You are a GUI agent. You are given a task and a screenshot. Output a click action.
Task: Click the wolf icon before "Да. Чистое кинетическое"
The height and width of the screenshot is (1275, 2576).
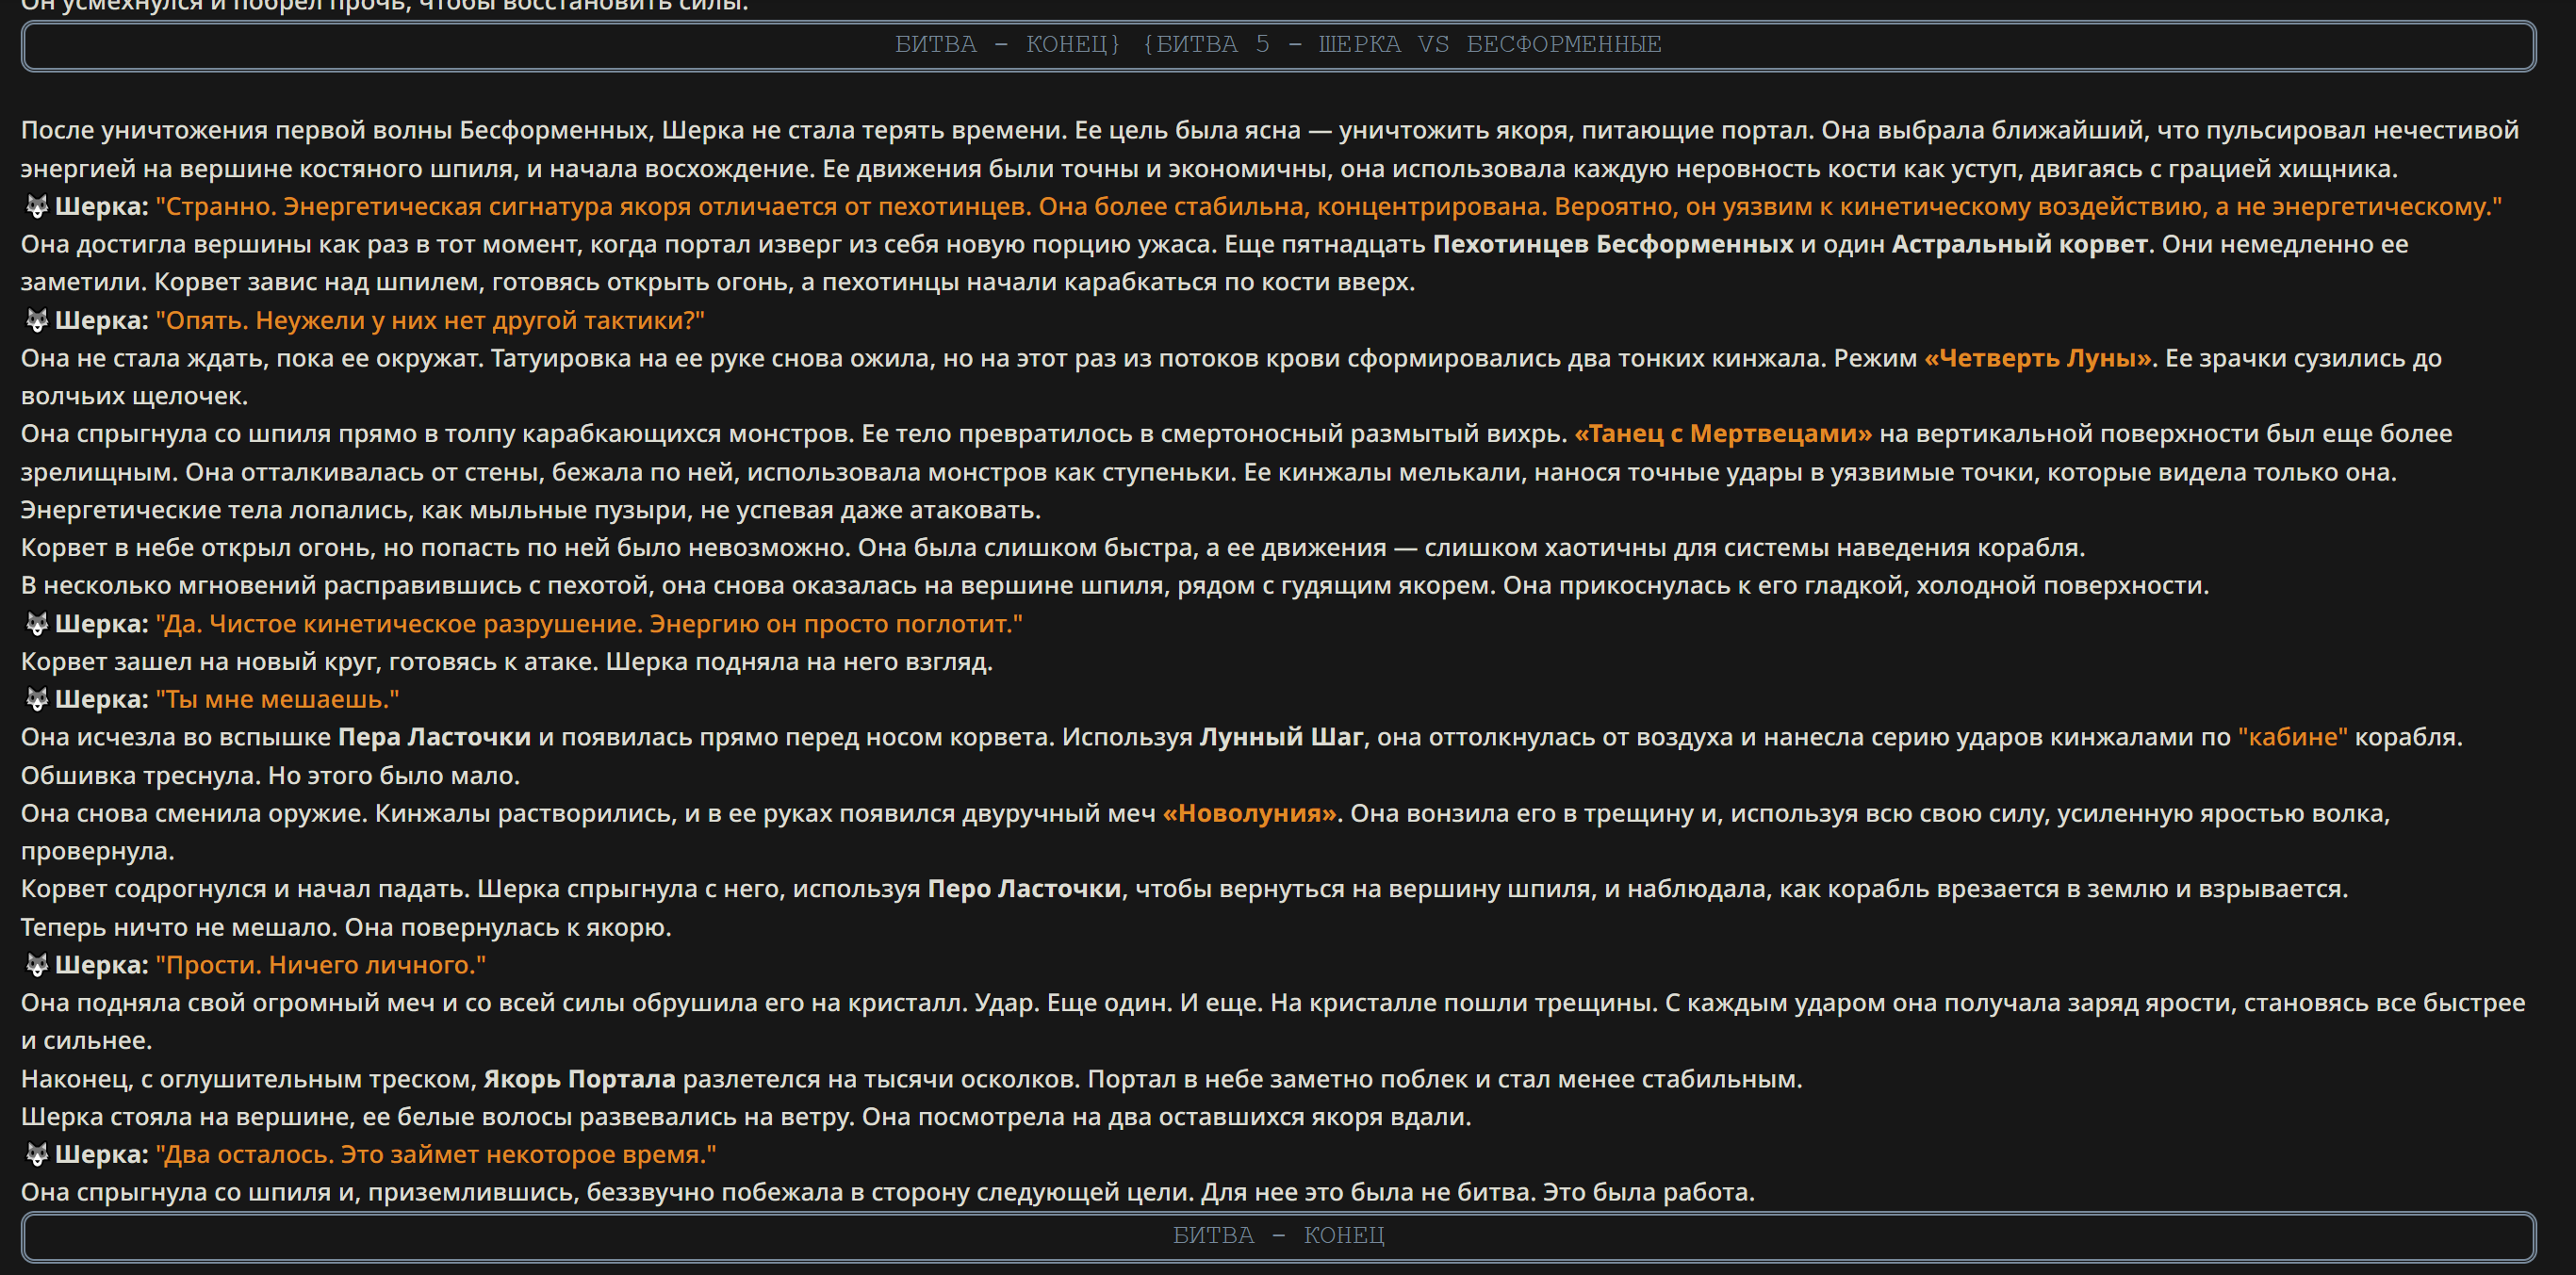click(37, 624)
